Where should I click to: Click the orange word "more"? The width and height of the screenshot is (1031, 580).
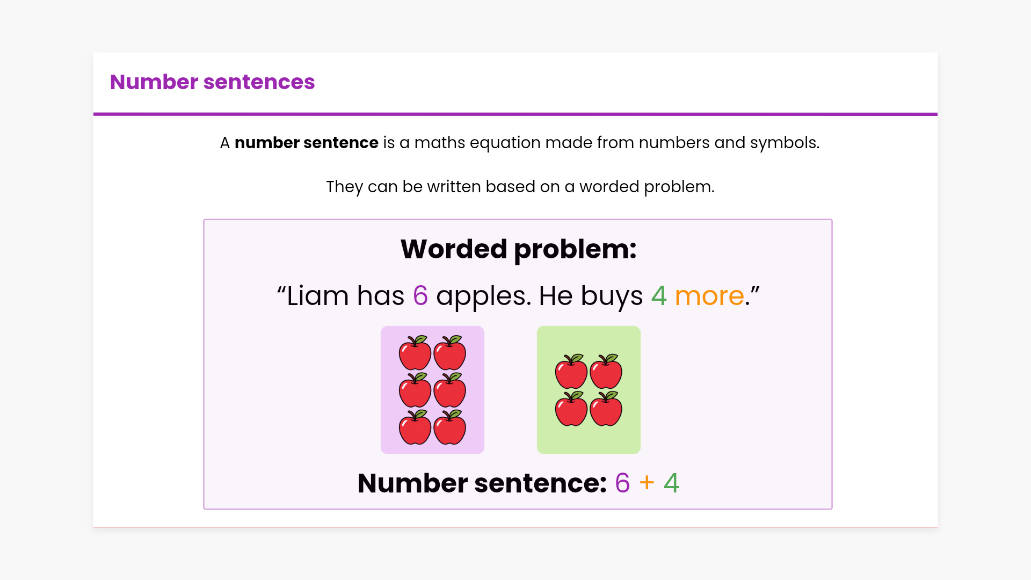(x=709, y=296)
